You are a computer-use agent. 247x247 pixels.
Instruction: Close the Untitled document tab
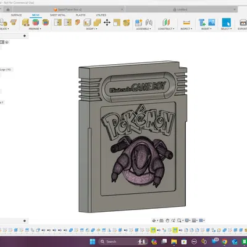(235, 9)
